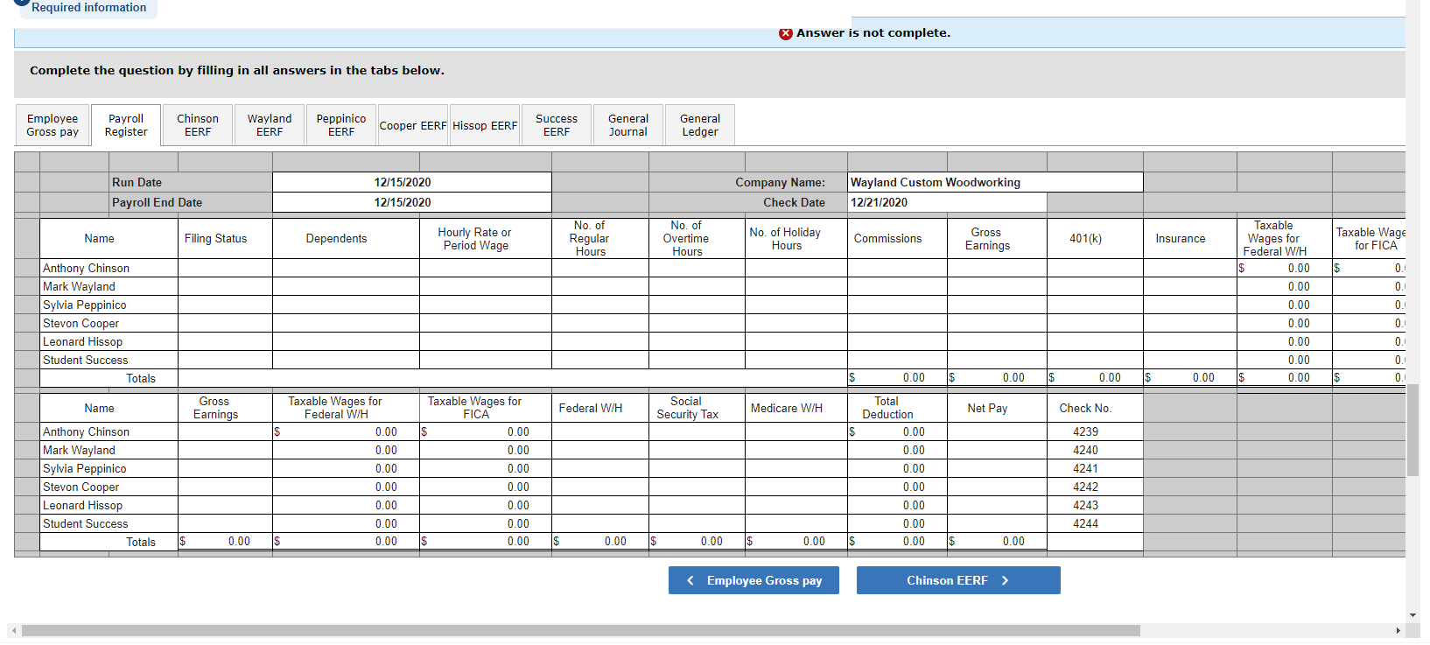Viewport: 1430px width, 645px height.
Task: Click the vertical scrollbar thumb
Action: pos(1412,430)
